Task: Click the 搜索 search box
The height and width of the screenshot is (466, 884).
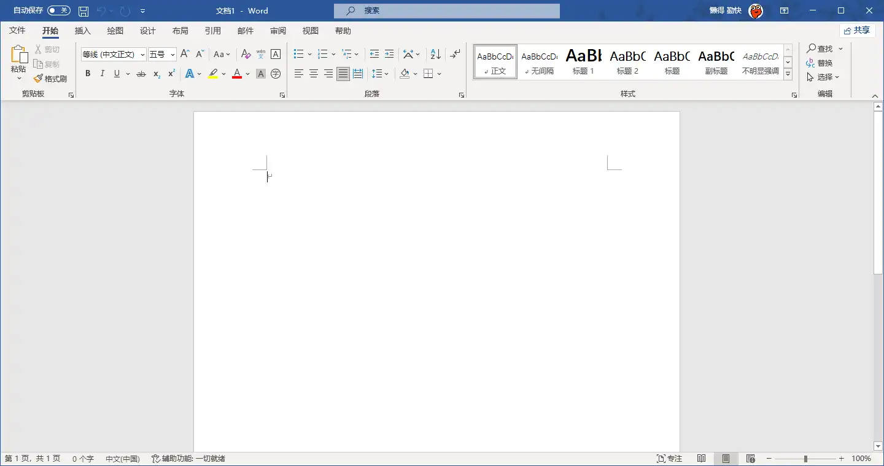Action: 447,10
